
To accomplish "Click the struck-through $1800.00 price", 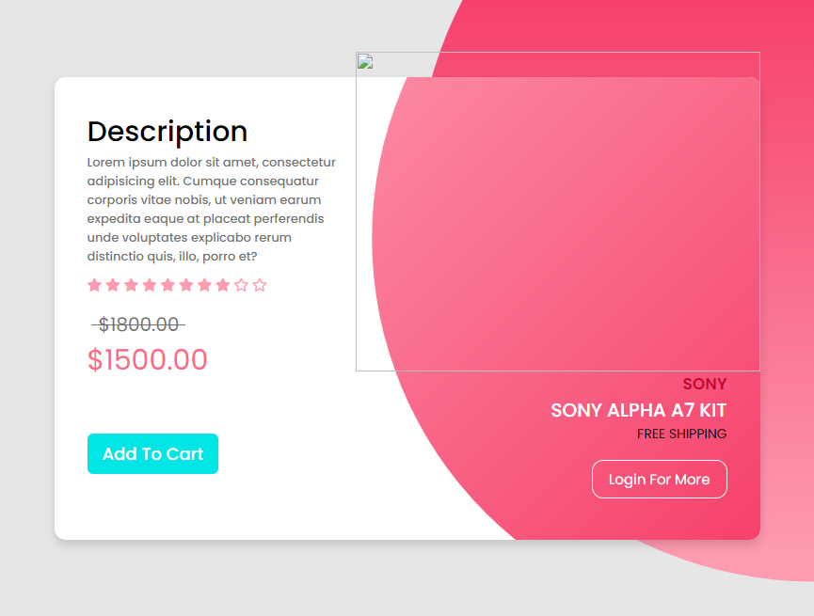I will (x=138, y=324).
